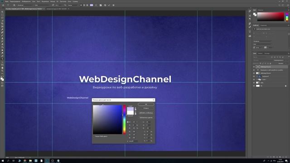The height and width of the screenshot is (163, 290).
Task: Enable the Только Web-цвета checkbox
Action: [94, 136]
